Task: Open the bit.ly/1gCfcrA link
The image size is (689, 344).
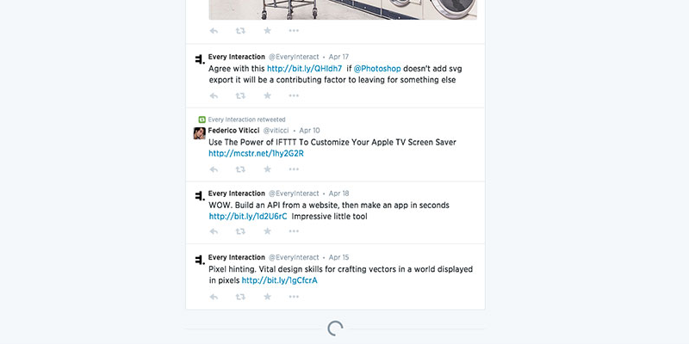Action: pyautogui.click(x=279, y=280)
